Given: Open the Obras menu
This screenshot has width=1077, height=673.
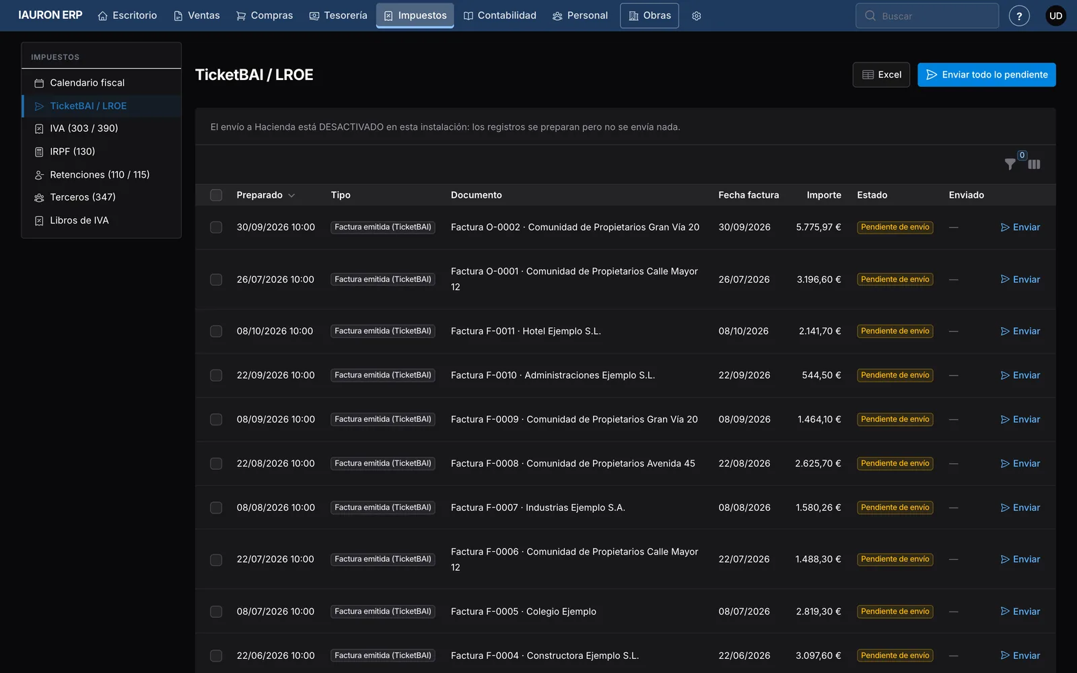Looking at the screenshot, I should click(x=650, y=15).
